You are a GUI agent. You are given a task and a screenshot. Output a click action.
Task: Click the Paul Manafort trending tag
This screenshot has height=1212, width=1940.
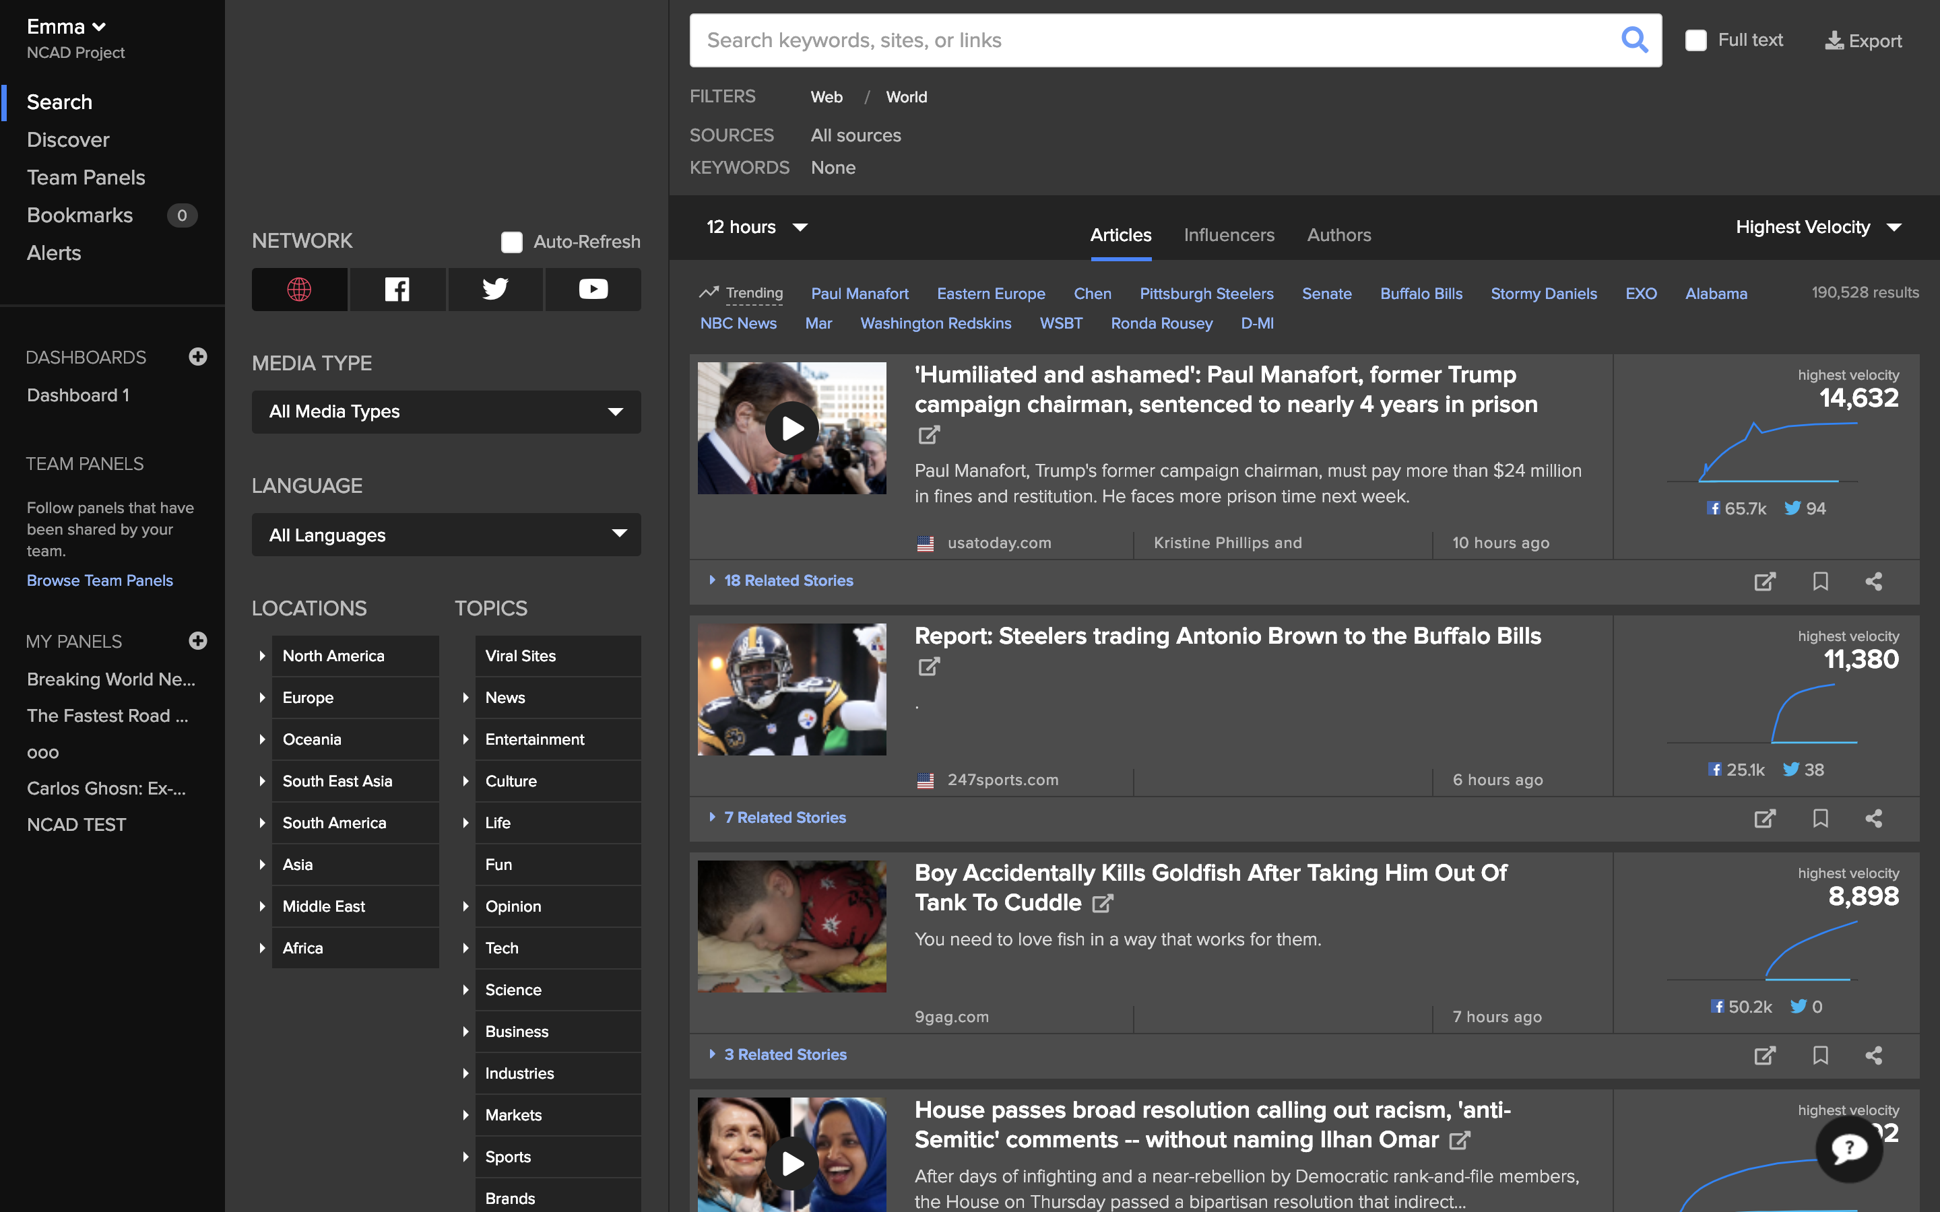pyautogui.click(x=860, y=294)
